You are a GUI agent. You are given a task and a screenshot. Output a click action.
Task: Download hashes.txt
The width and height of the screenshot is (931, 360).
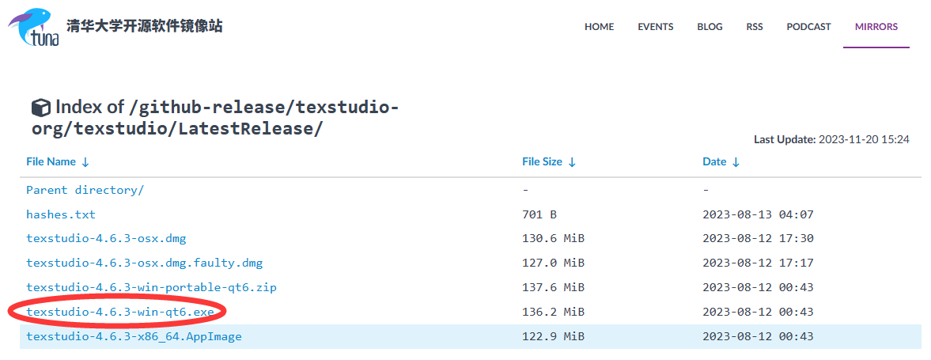pyautogui.click(x=61, y=214)
